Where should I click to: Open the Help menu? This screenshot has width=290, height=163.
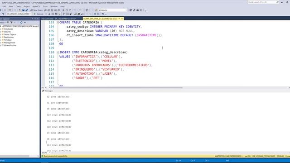pos(63,6)
